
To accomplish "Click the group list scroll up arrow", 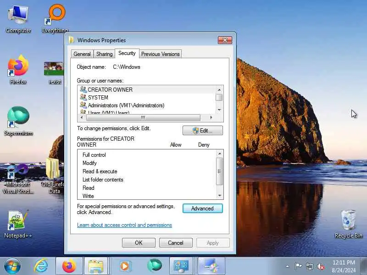I will pos(219,90).
